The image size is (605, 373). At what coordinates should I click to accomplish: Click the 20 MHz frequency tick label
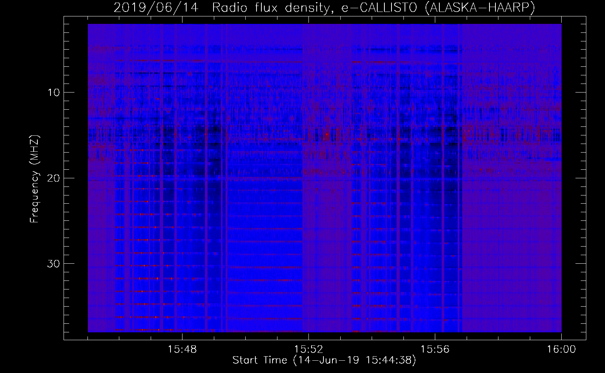click(54, 178)
